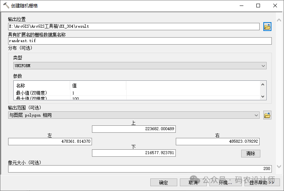This screenshot has width=284, height=191.
Task: Click the output location path field
Action: point(134,27)
